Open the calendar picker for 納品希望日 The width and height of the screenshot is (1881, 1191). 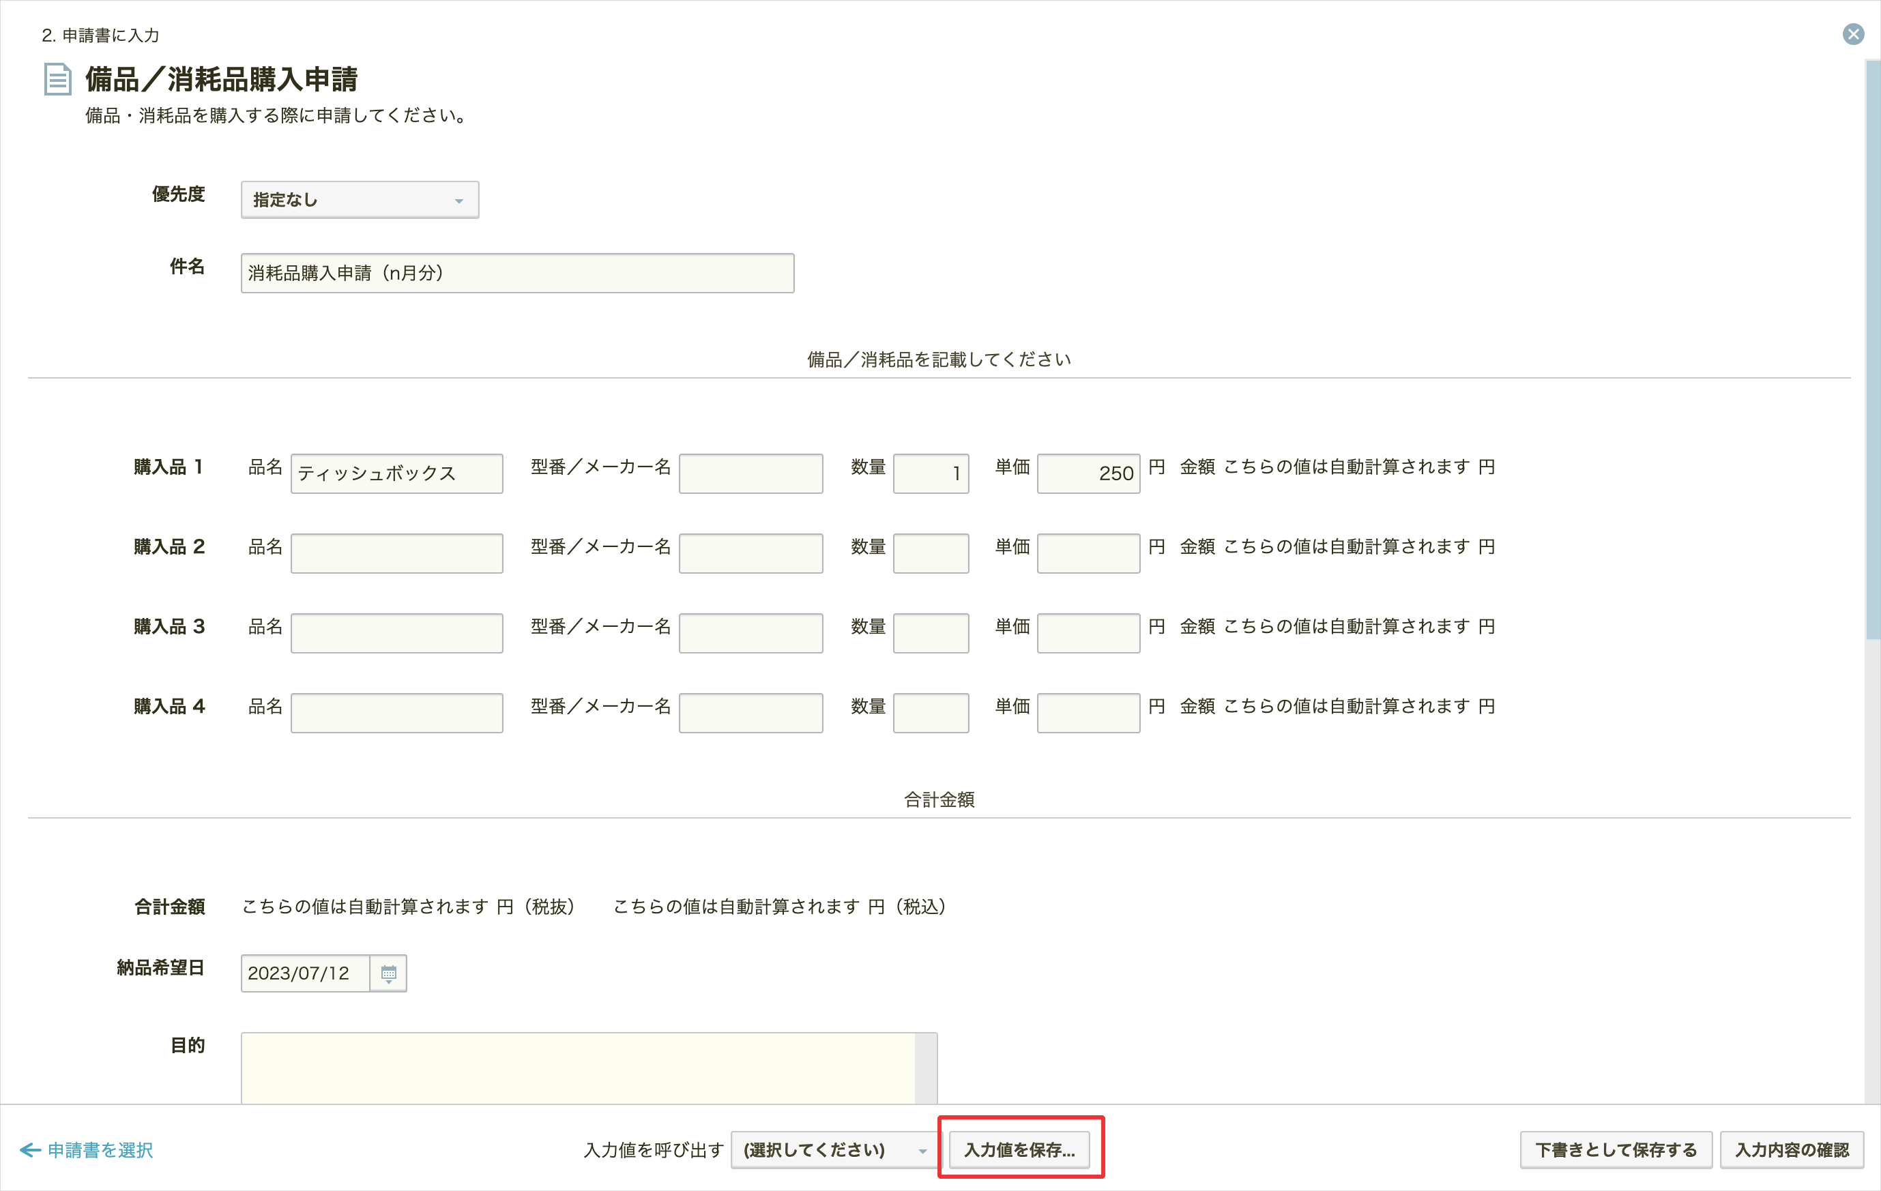pos(388,973)
